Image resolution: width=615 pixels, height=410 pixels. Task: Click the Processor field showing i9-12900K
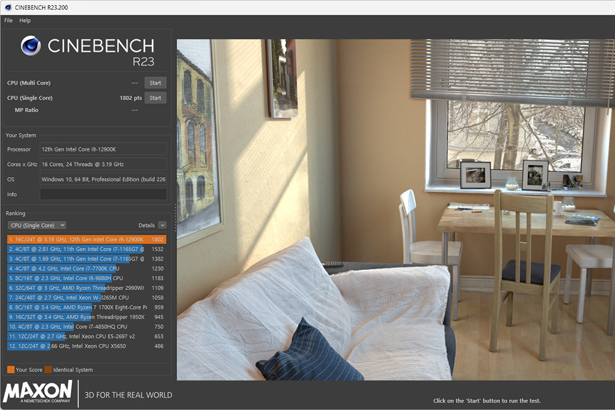click(103, 149)
